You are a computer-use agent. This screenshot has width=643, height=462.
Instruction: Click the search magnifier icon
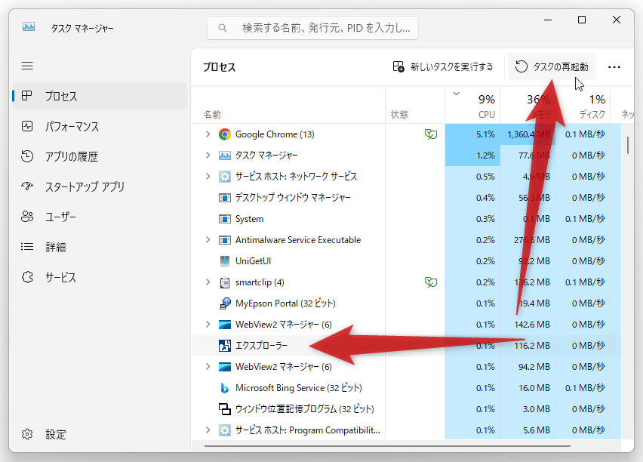pos(223,28)
